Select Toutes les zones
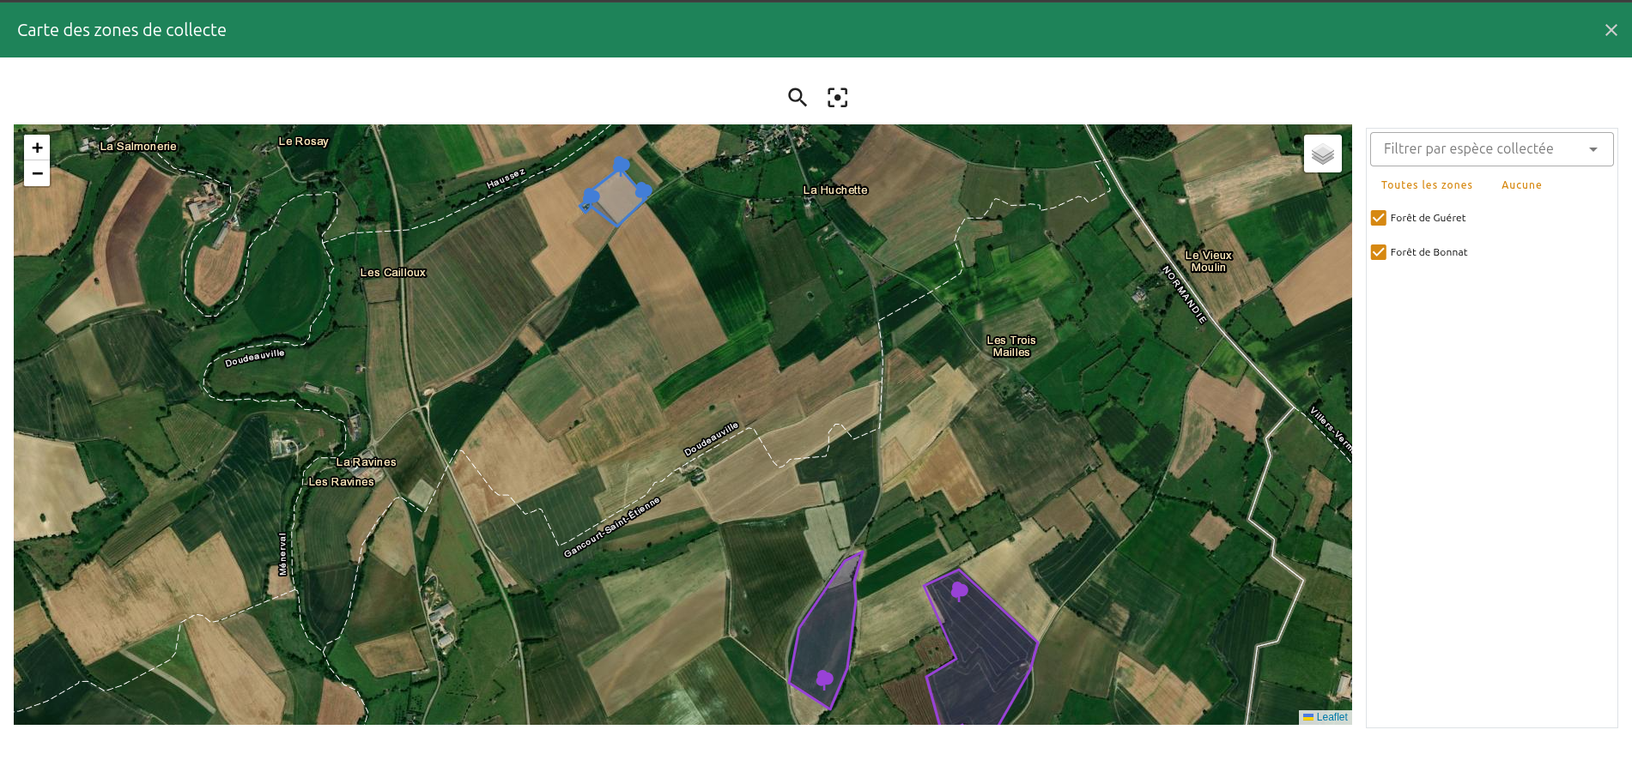The width and height of the screenshot is (1632, 766). pos(1427,185)
